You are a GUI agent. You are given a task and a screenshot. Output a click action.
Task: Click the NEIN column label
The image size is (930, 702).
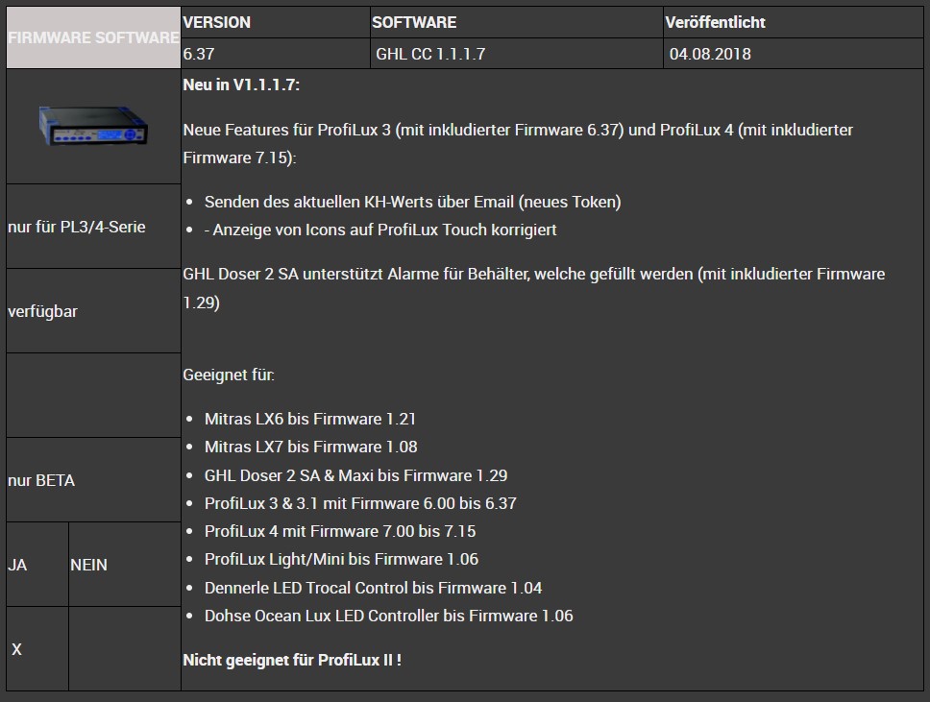click(89, 565)
